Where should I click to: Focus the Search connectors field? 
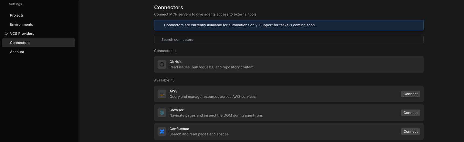click(x=289, y=39)
